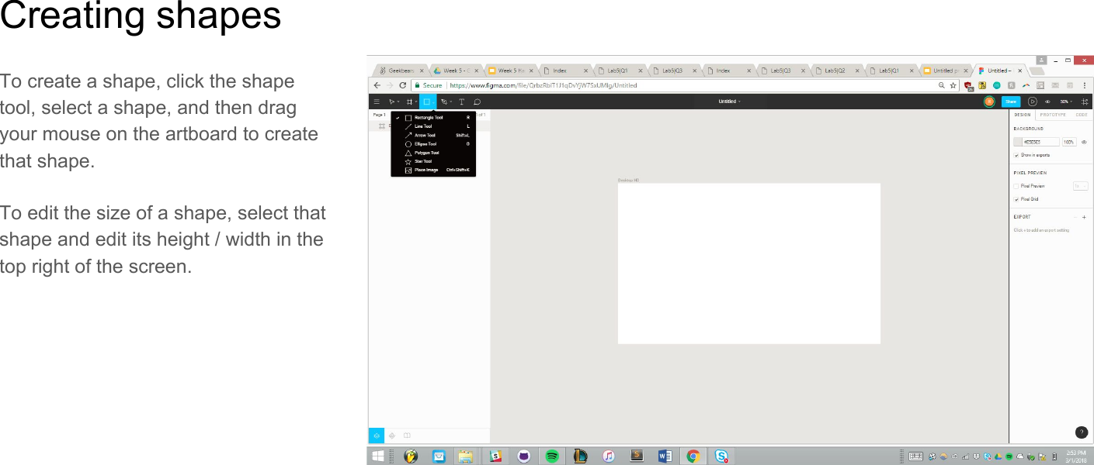Toggle background color visibility eye
The width and height of the screenshot is (1094, 465).
pyautogui.click(x=1084, y=142)
